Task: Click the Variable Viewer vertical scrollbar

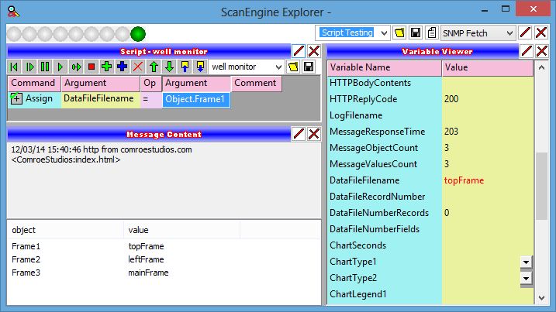Action: coord(541,186)
